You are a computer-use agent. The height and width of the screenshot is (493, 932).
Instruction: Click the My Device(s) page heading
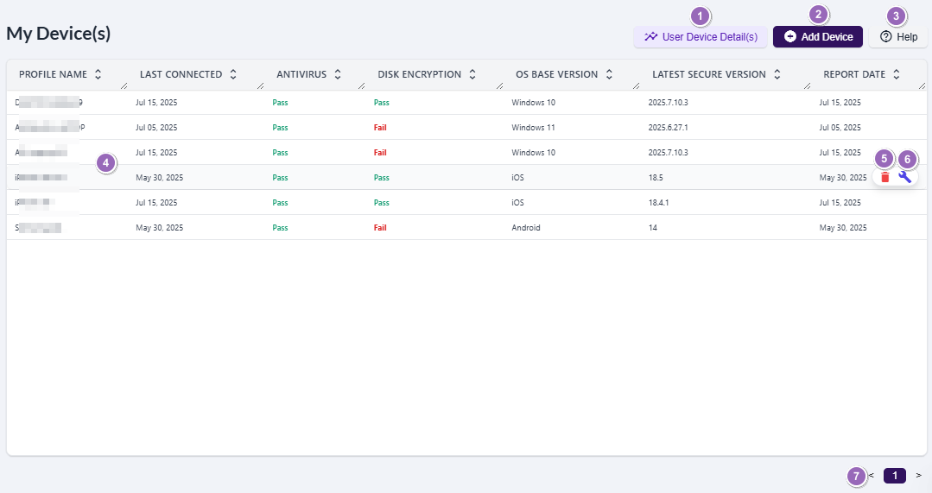(58, 34)
